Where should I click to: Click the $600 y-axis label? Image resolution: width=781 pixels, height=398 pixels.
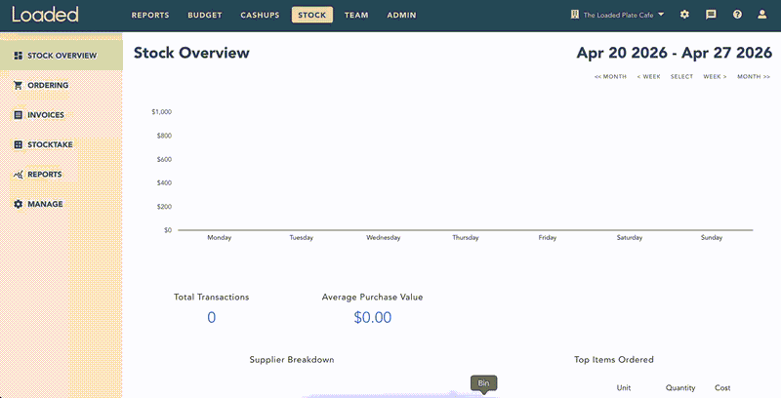pos(164,160)
